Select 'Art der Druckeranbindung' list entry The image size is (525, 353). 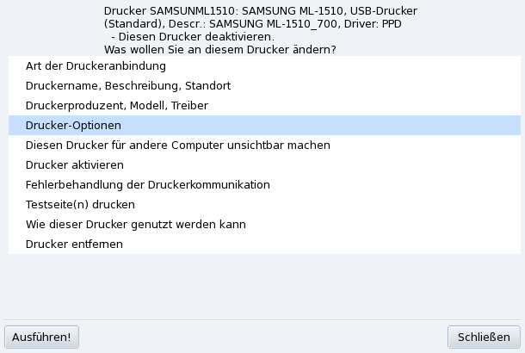click(96, 66)
